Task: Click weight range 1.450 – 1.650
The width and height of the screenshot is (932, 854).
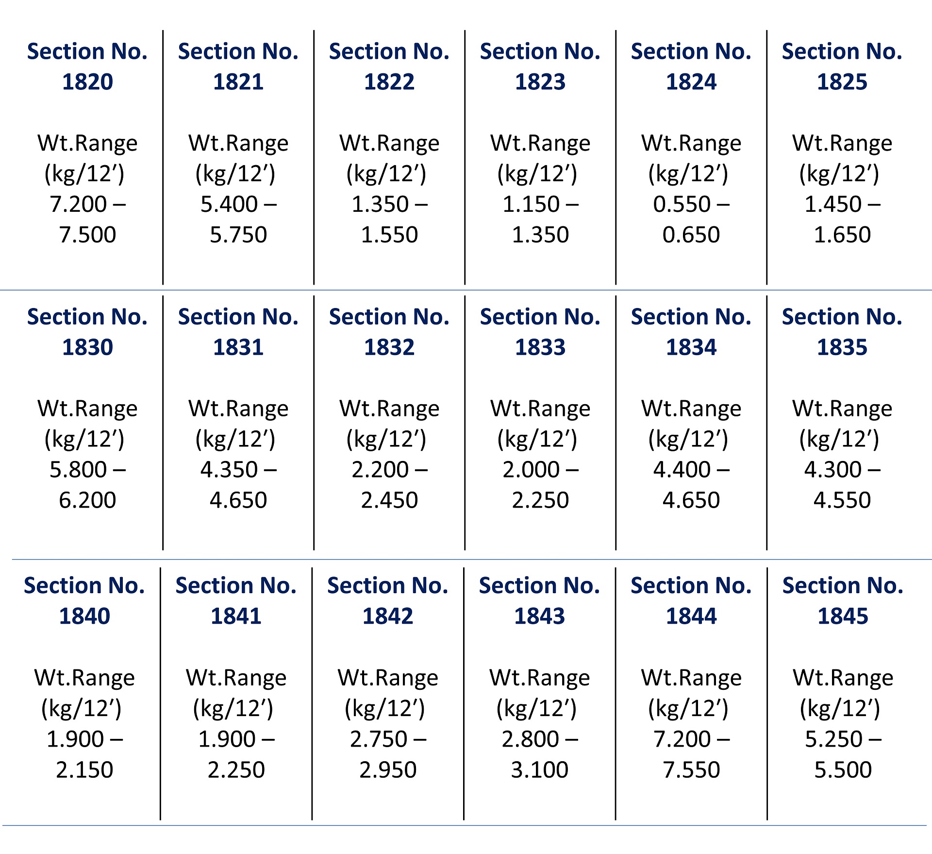Action: pos(842,219)
